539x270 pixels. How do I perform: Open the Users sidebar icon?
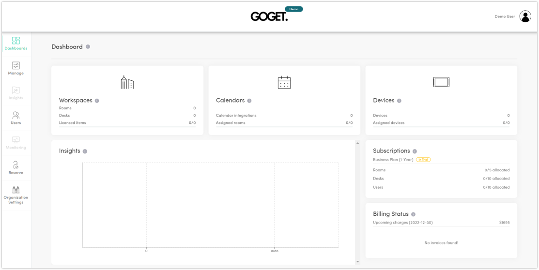tap(16, 115)
